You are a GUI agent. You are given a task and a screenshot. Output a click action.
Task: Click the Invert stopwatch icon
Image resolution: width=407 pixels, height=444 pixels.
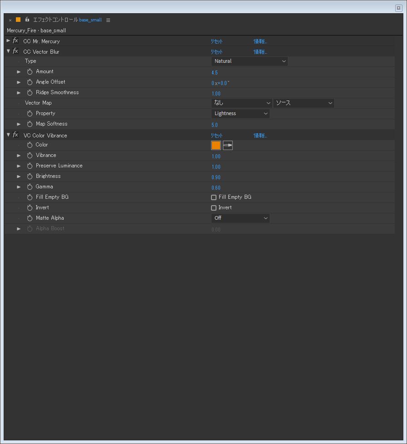[x=30, y=207]
